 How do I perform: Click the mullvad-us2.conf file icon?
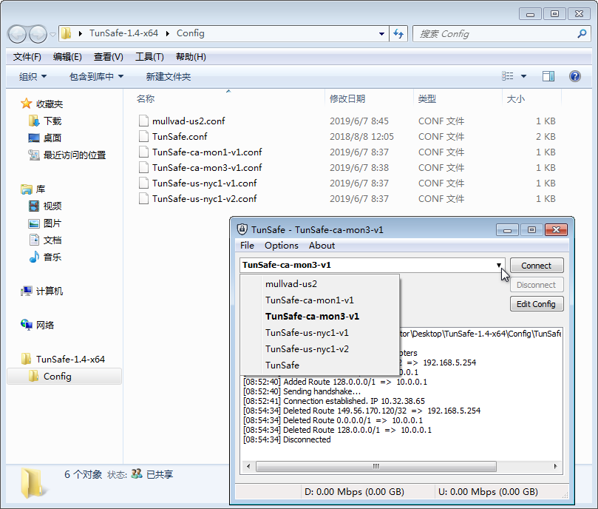tap(144, 121)
